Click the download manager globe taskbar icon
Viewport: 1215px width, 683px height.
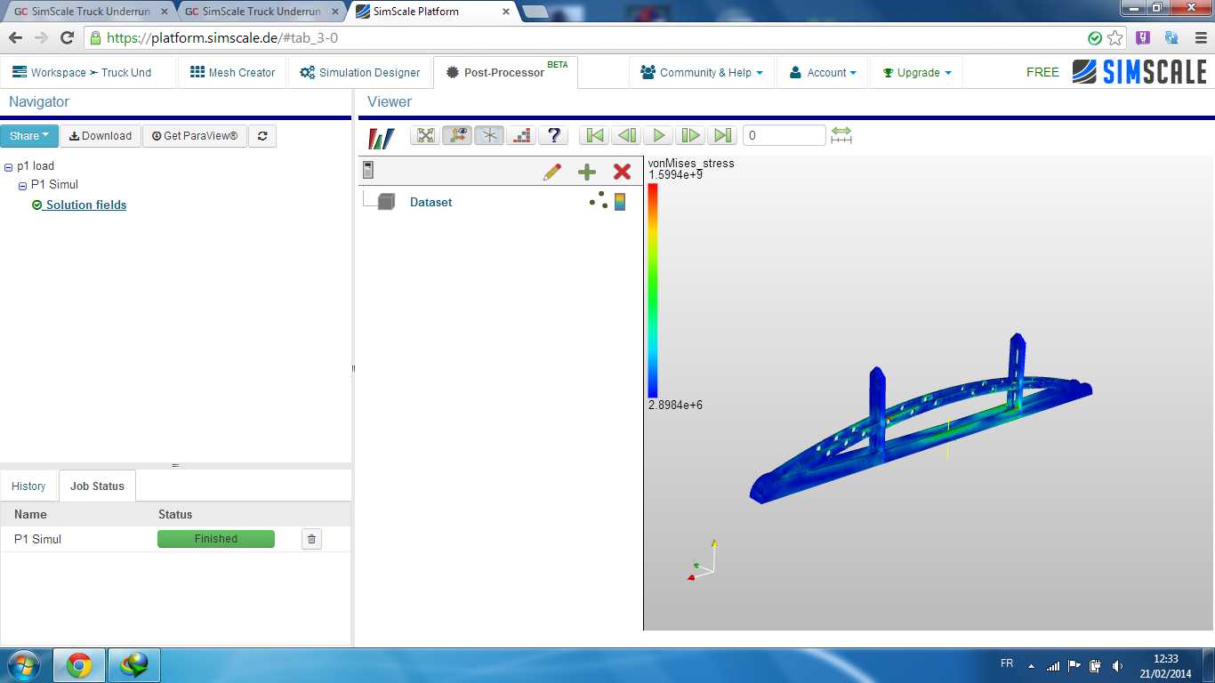point(134,665)
